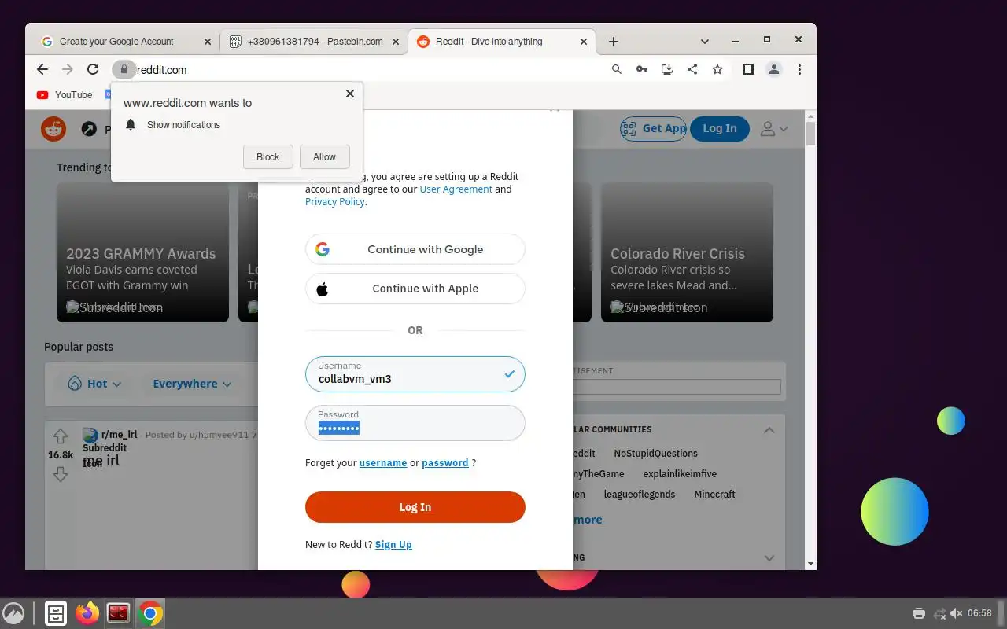Upvote the r/me_irl post
Screen dimensions: 1007x629
click(x=61, y=436)
